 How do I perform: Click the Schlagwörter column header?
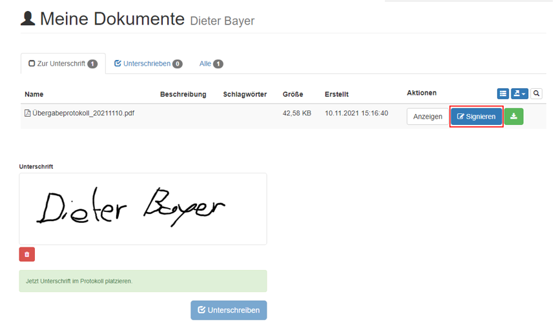tap(245, 94)
